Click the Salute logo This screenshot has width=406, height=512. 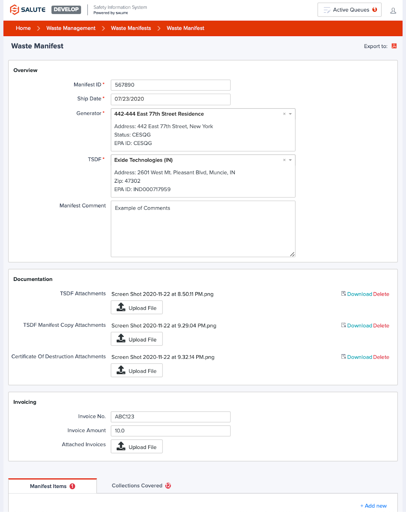tap(28, 10)
